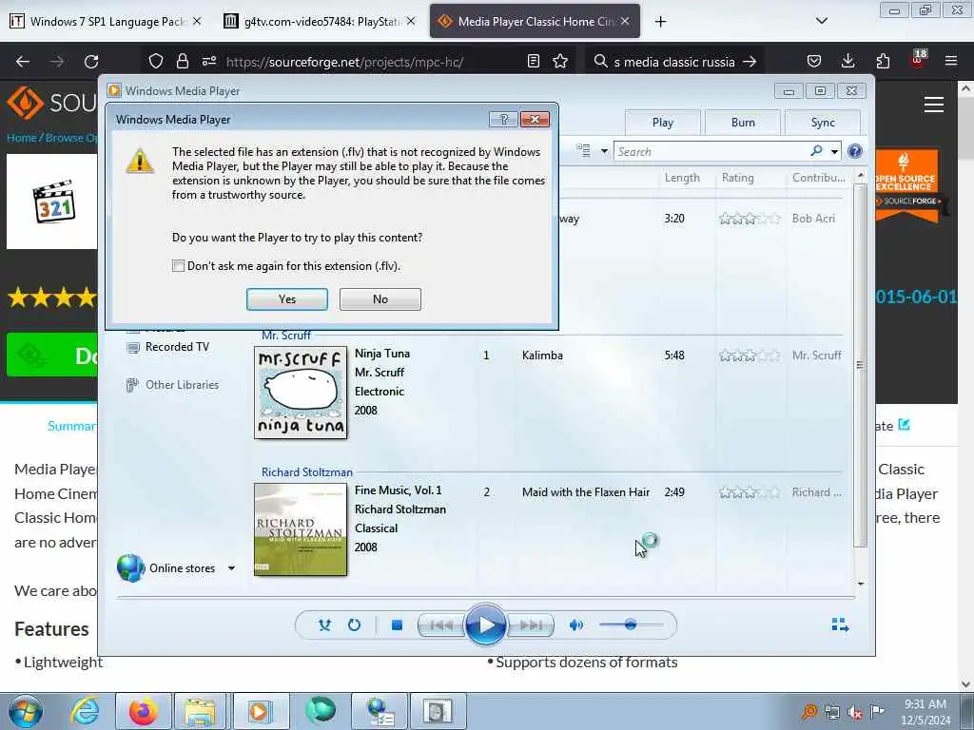Select Other Libraries in the navigation pane

click(x=182, y=385)
